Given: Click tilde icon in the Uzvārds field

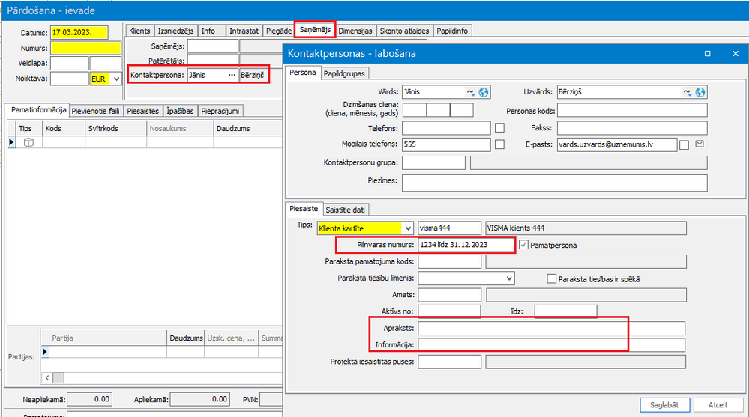Looking at the screenshot, I should point(687,92).
